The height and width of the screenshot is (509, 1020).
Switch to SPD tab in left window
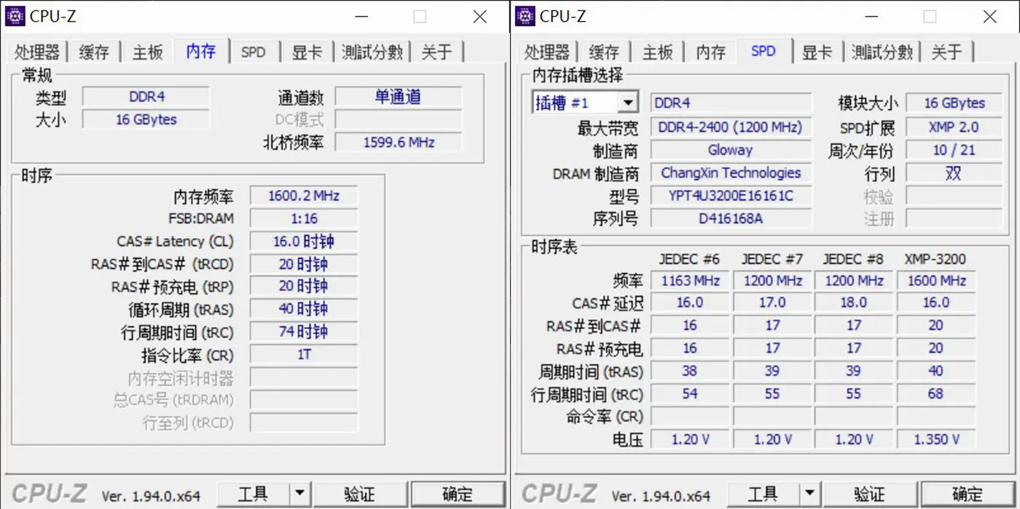(254, 52)
